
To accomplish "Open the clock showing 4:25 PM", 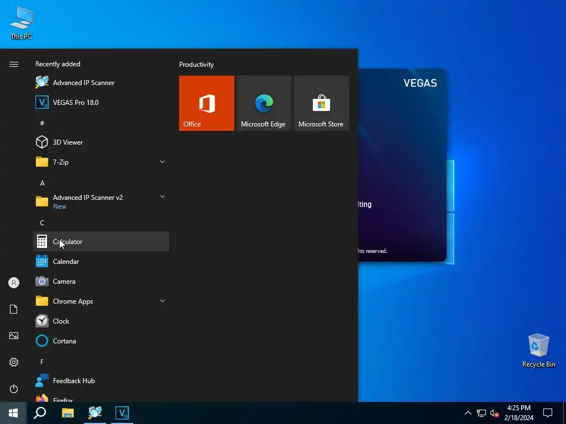I will pos(518,413).
